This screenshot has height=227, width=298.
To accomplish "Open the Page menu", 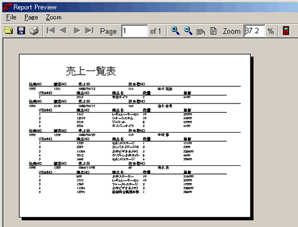I will tap(31, 17).
